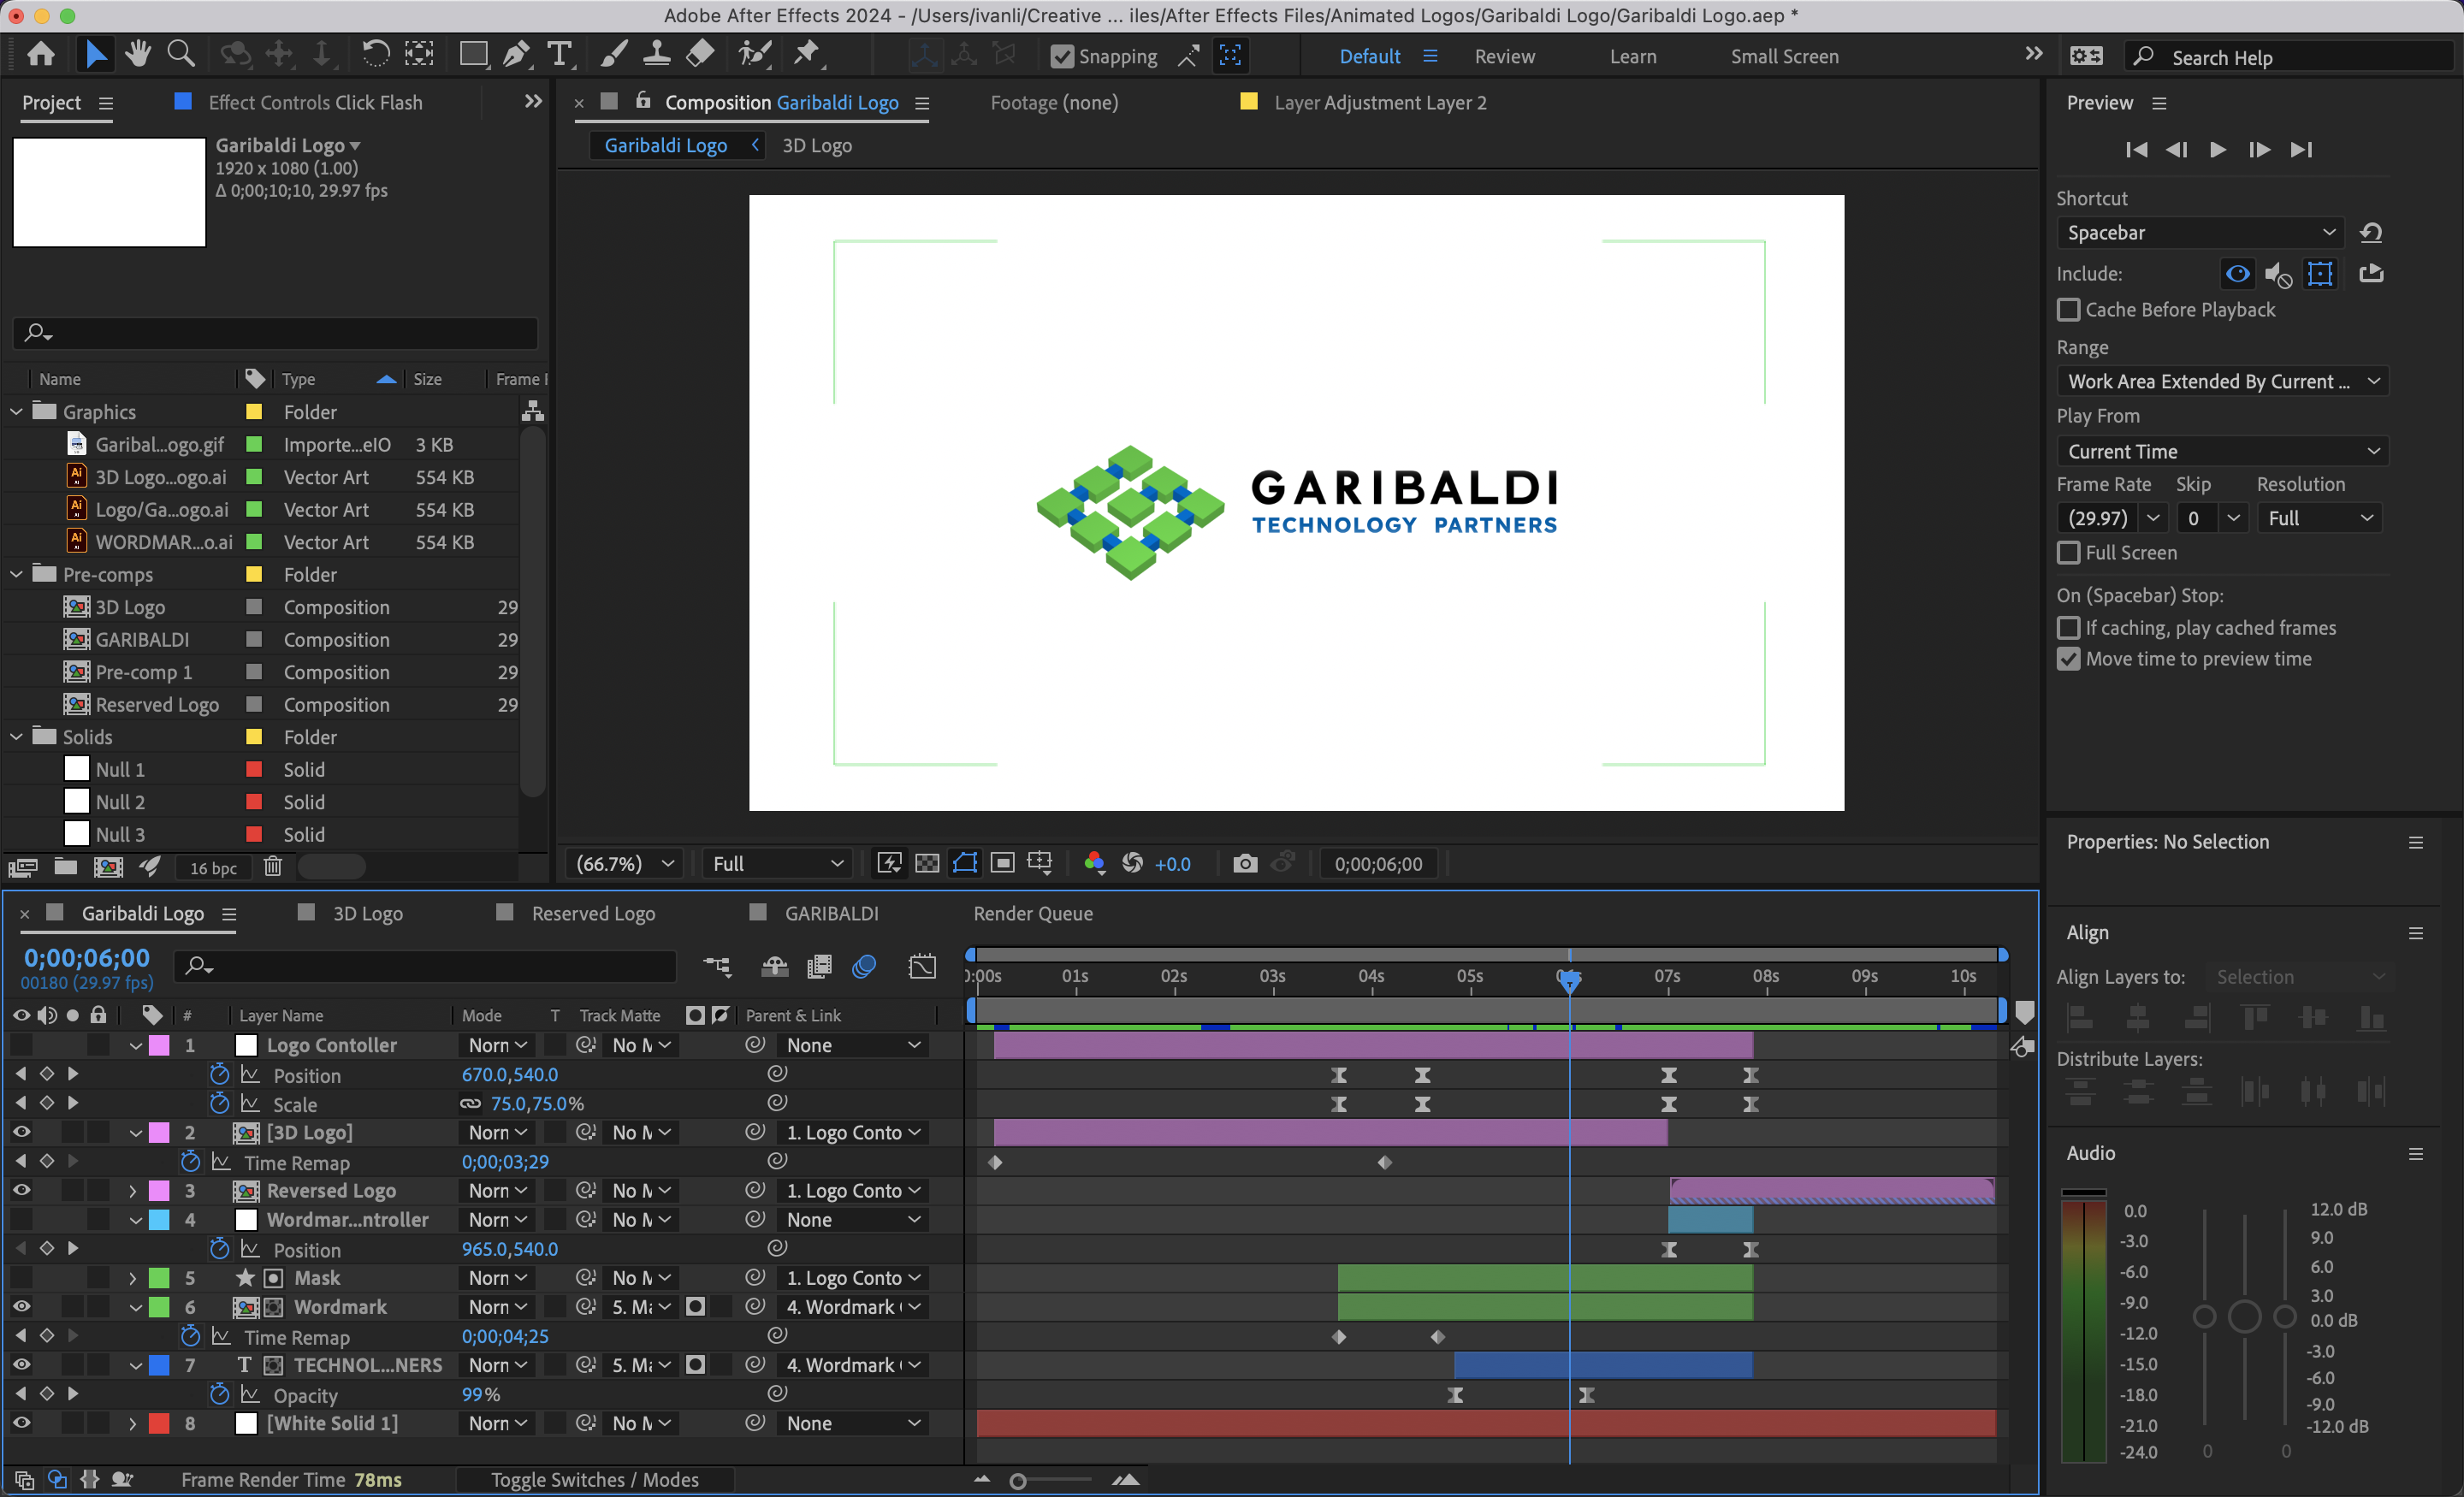
Task: Open magnification 66.7% dropdown
Action: (625, 864)
